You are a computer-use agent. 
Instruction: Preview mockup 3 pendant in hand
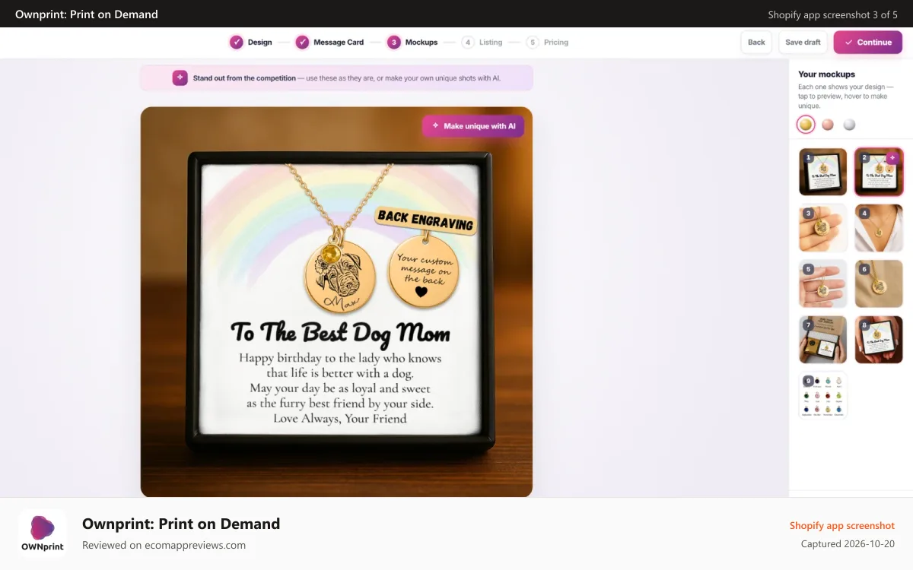(822, 228)
